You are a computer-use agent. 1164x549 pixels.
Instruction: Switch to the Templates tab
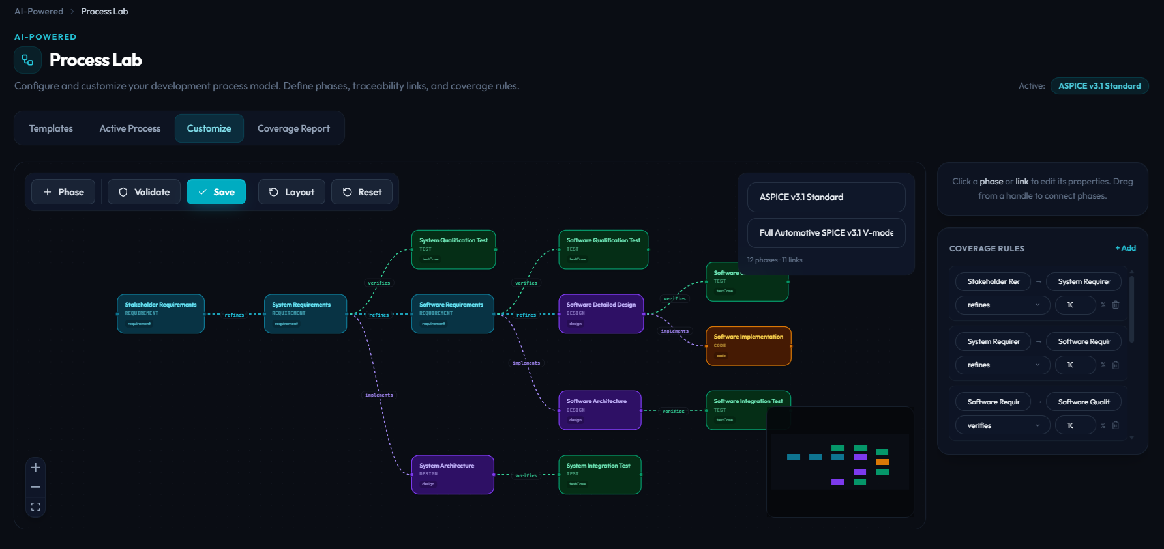51,128
